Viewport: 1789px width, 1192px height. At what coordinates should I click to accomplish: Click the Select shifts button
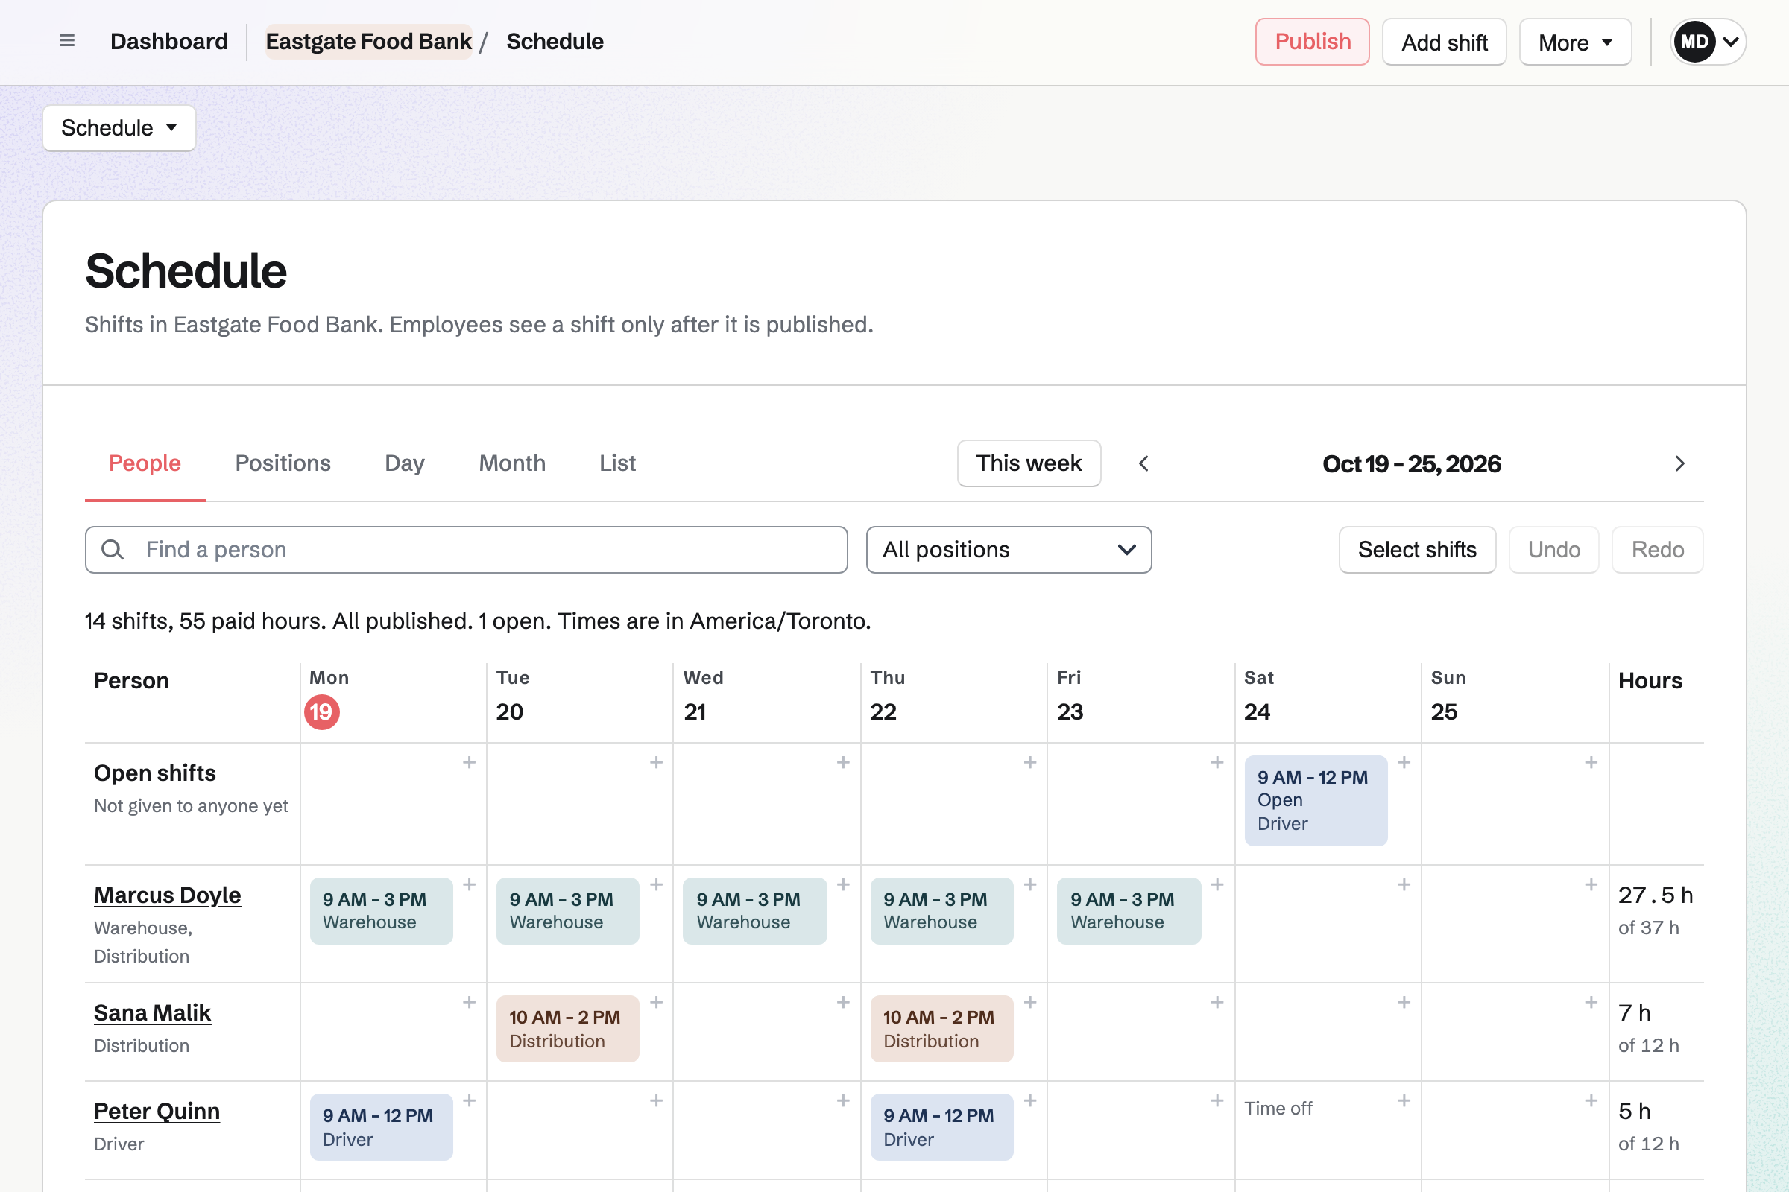(1417, 550)
